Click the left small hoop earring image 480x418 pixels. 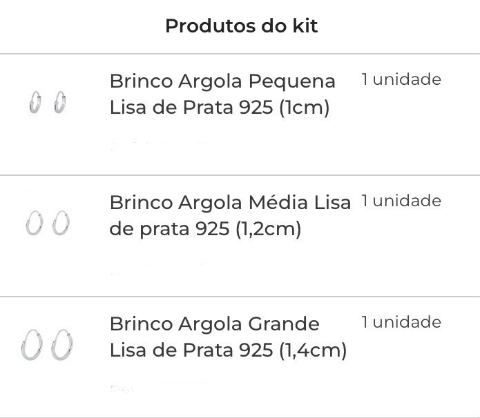point(35,102)
